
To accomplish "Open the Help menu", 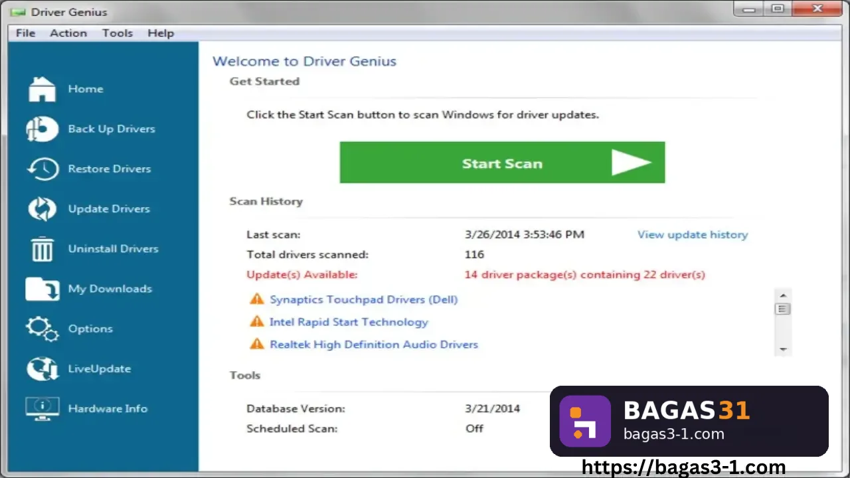I will [161, 33].
